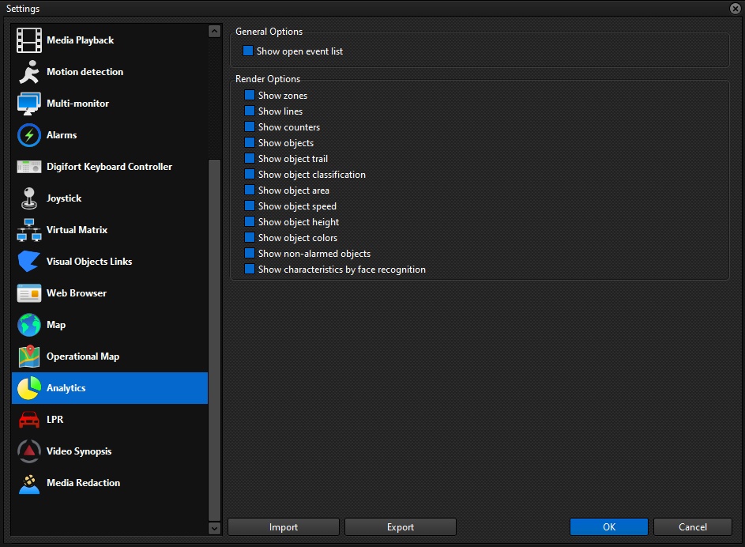
Task: Select the Video Synopsis icon
Action: 29,451
